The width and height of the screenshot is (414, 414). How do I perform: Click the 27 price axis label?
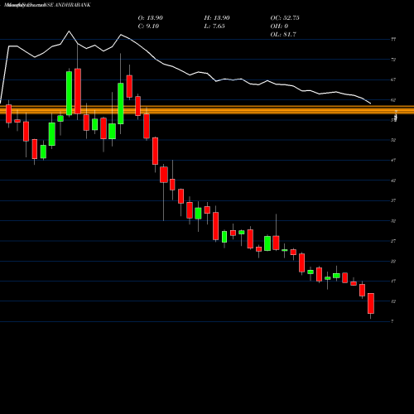393,241
